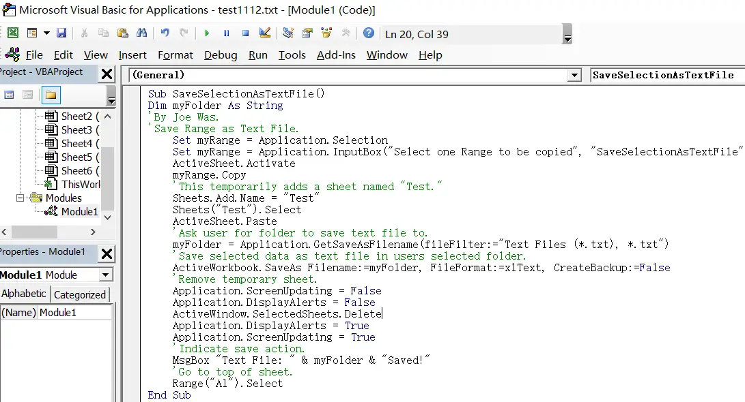This screenshot has width=745, height=402.
Task: Switch to the Categorized tab
Action: point(80,294)
